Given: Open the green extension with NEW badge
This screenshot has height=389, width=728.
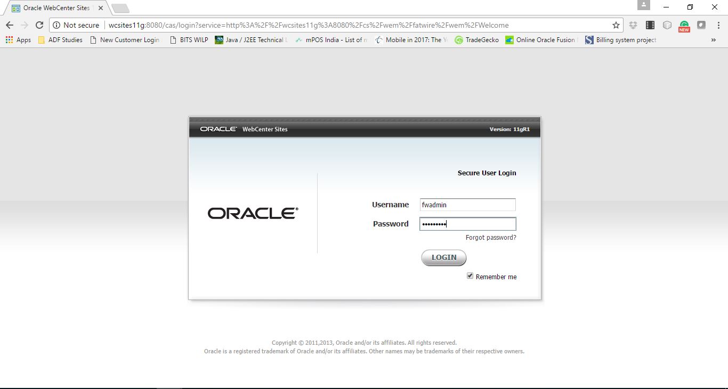Looking at the screenshot, I should (x=684, y=26).
